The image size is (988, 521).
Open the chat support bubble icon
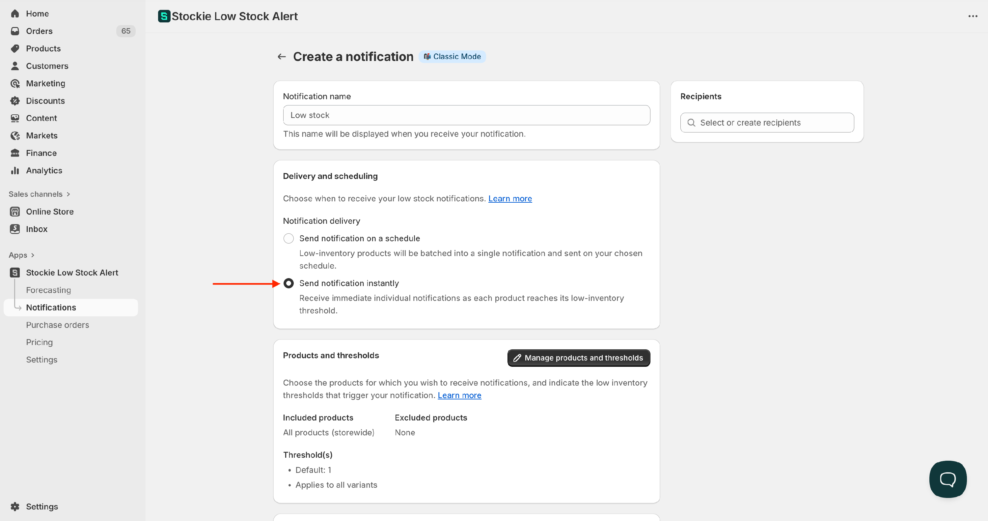click(x=947, y=479)
